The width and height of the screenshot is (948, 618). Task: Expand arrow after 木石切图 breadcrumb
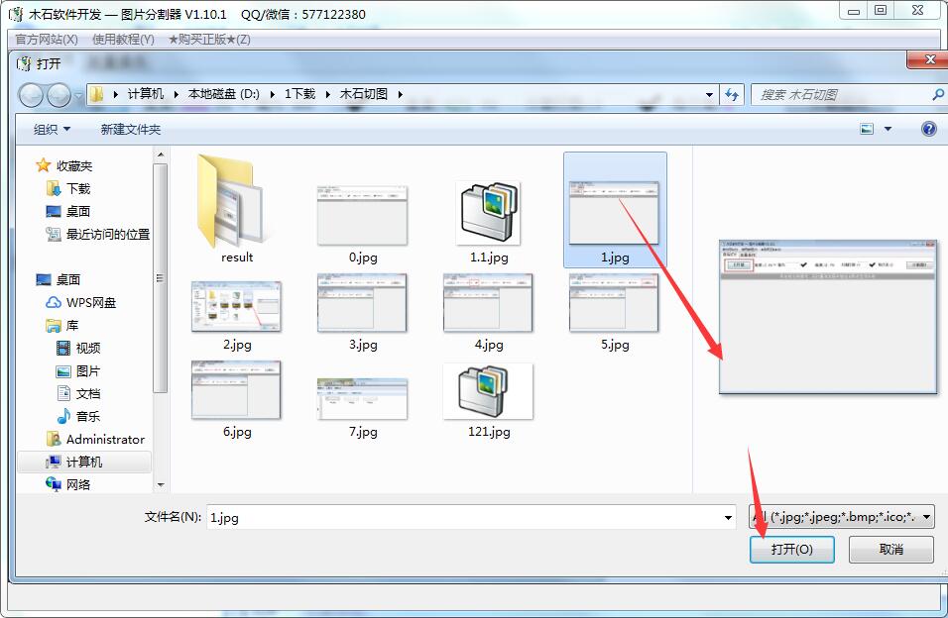click(x=400, y=94)
